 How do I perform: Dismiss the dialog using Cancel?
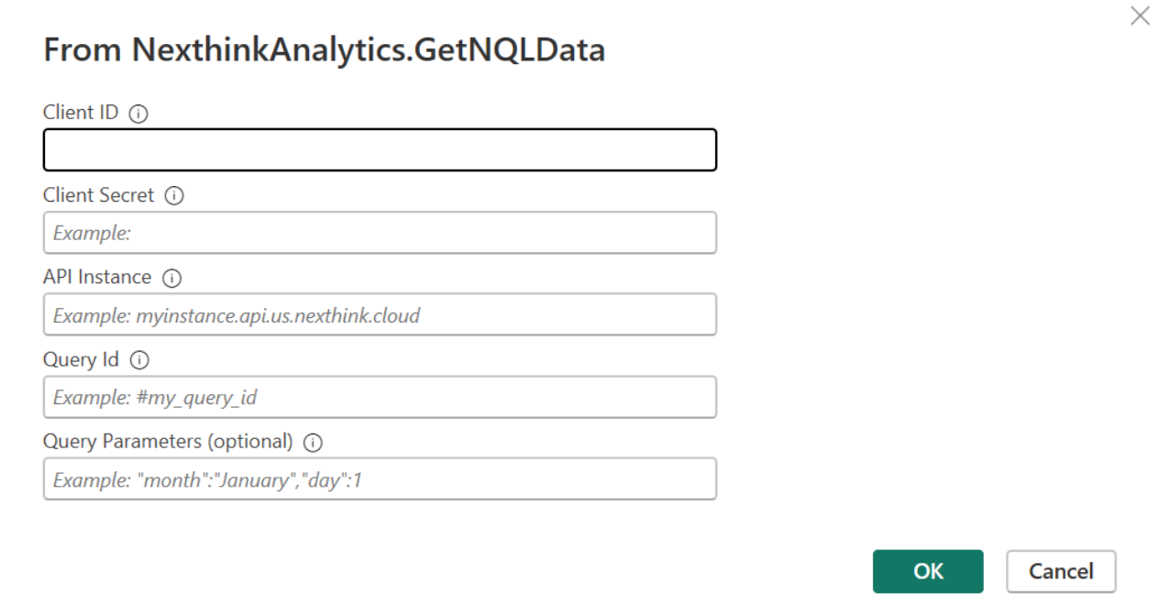(x=1061, y=571)
